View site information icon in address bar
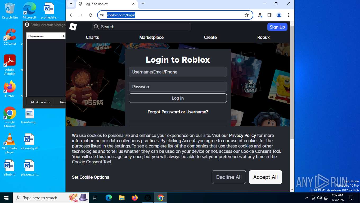Image resolution: width=360 pixels, height=203 pixels. coord(102,15)
